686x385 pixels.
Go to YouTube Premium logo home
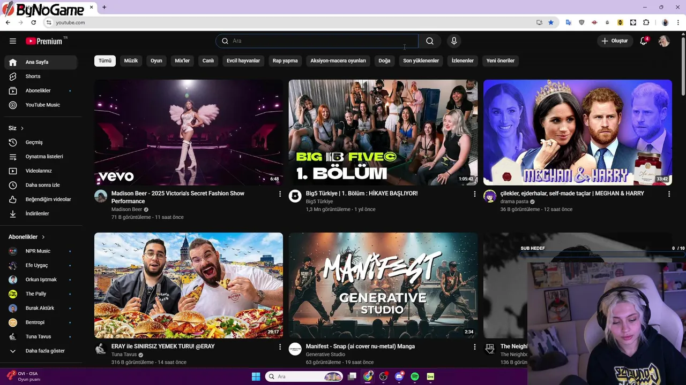(x=44, y=41)
